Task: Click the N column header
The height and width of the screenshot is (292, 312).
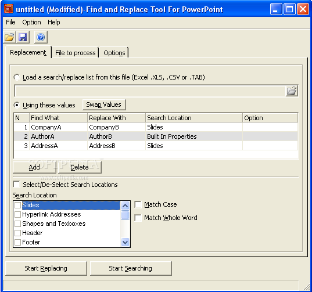Action: 21,118
